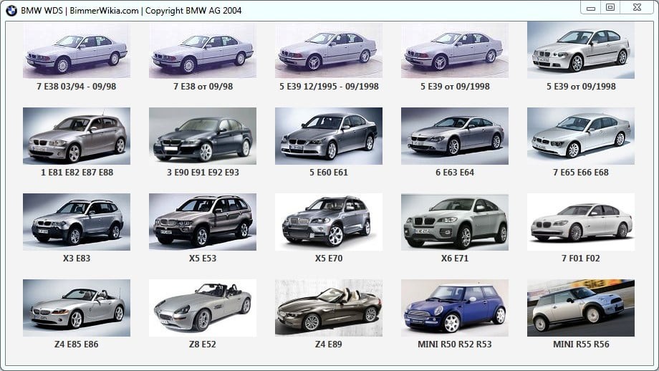Click the "5 E60 E61" label
The width and height of the screenshot is (659, 371).
329,173
